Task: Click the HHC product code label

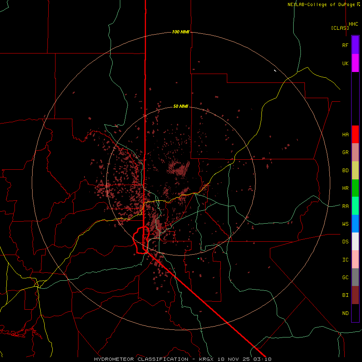Action: coord(353,24)
